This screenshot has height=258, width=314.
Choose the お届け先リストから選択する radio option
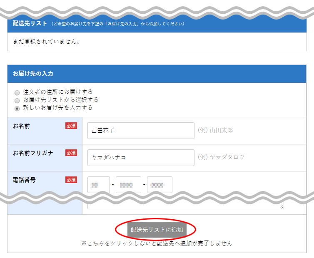click(x=17, y=100)
